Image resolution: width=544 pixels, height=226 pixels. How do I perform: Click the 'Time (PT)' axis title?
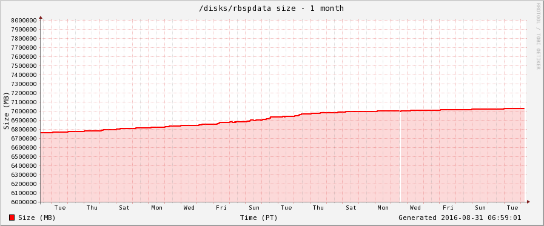pos(258,218)
